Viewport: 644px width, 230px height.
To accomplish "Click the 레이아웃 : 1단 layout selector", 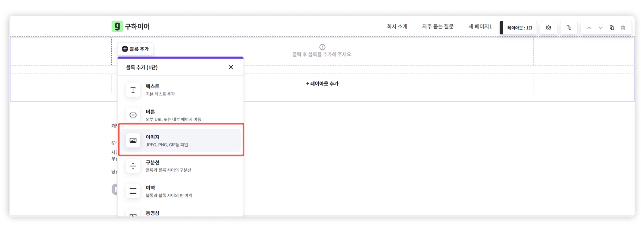I will click(x=519, y=28).
